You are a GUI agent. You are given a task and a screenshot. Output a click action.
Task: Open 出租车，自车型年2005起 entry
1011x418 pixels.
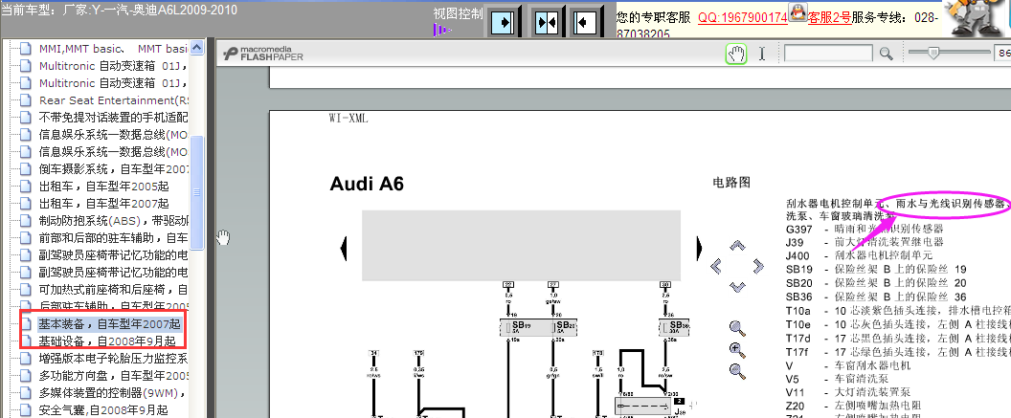[103, 187]
